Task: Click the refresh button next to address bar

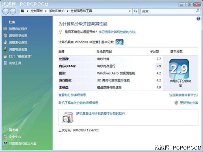Action: click(135, 11)
